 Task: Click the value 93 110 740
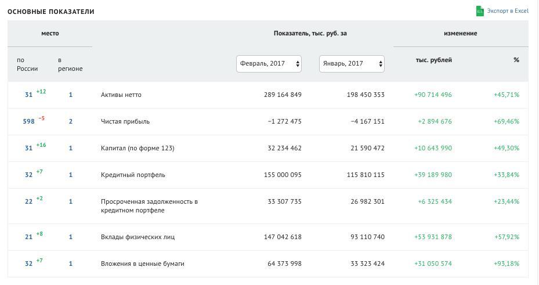coord(367,237)
